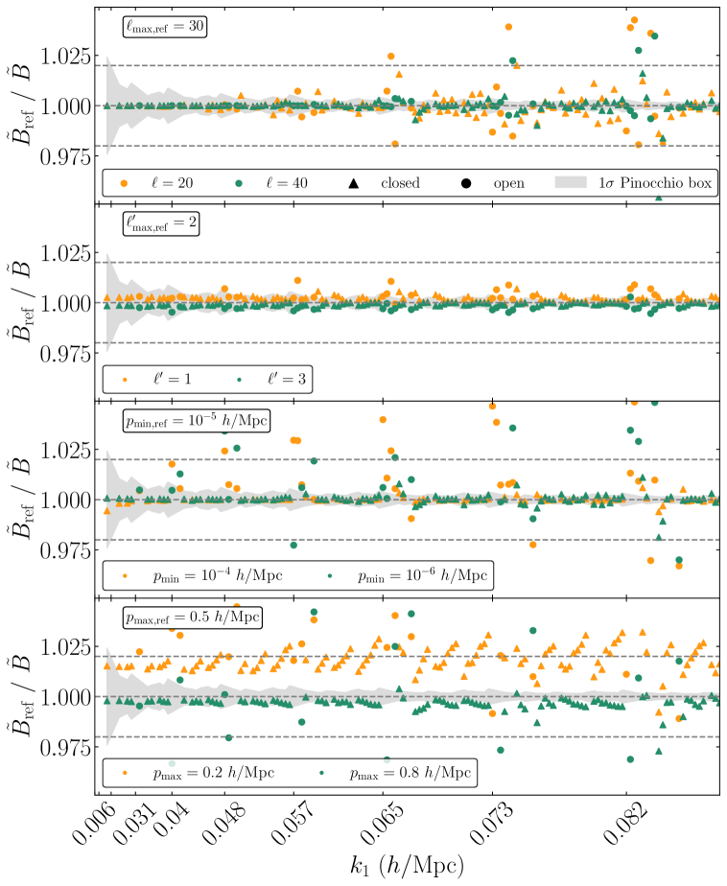Click the x-axis tick label 0.031

135,824
